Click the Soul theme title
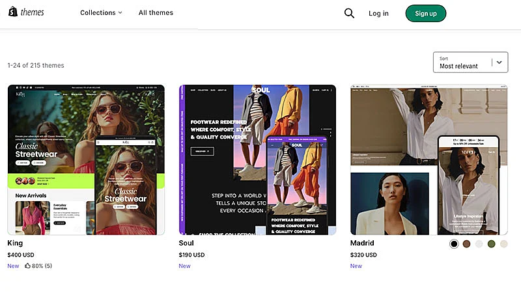 click(186, 244)
